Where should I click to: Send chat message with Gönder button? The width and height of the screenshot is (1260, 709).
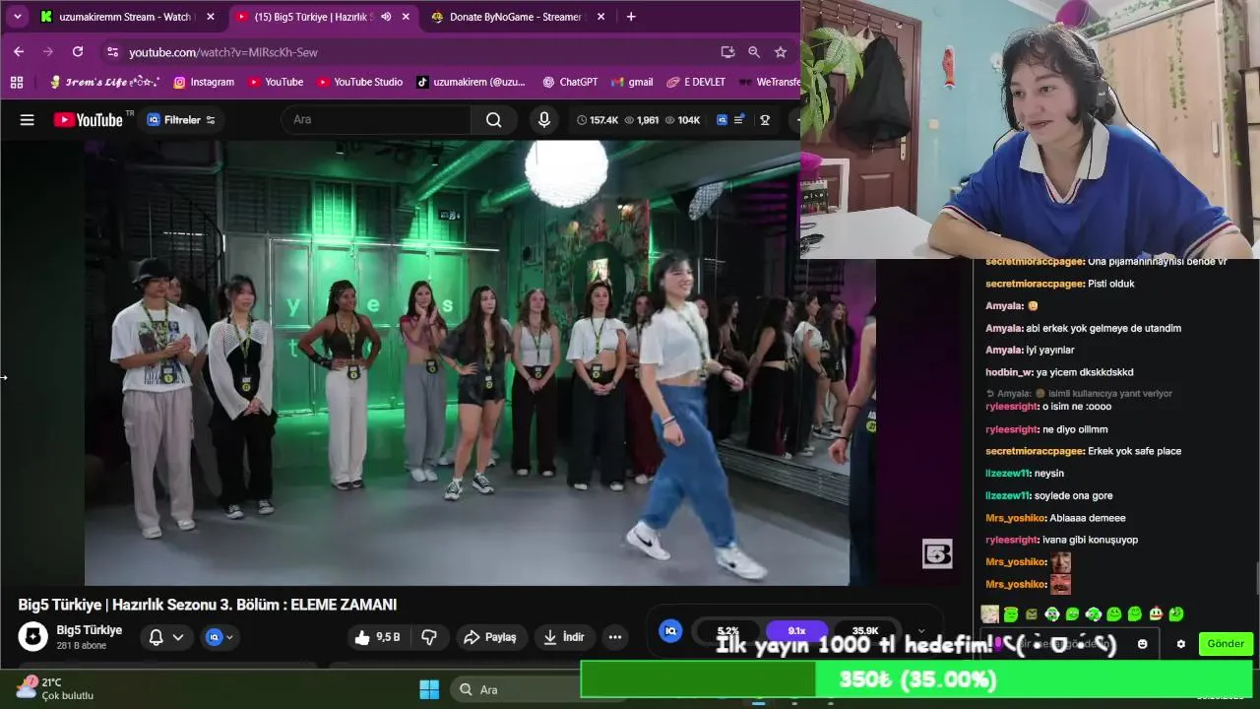click(x=1226, y=644)
